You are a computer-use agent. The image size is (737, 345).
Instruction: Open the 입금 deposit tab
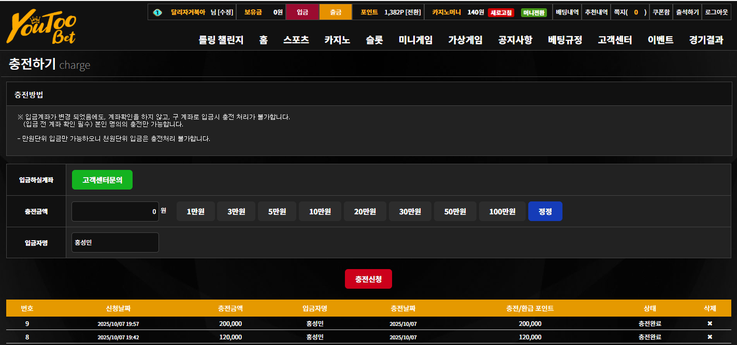click(302, 12)
